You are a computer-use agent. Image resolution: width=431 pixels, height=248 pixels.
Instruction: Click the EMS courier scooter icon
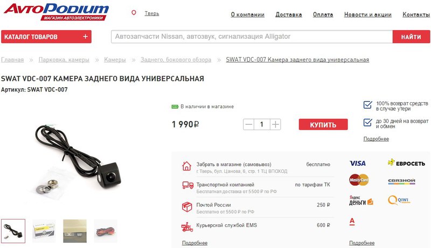click(187, 227)
